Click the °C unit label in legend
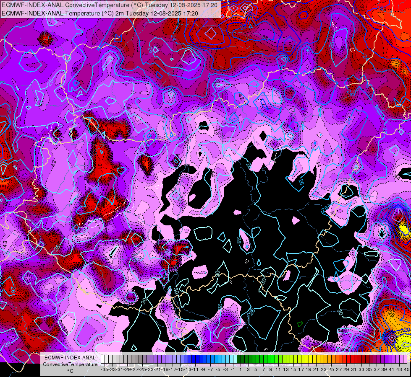Image resolution: width=411 pixels, height=377 pixels. (70, 371)
